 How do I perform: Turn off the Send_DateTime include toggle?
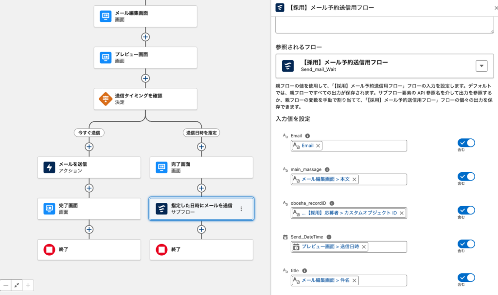pyautogui.click(x=466, y=244)
